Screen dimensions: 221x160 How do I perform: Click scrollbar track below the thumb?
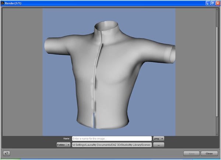tap(217, 125)
